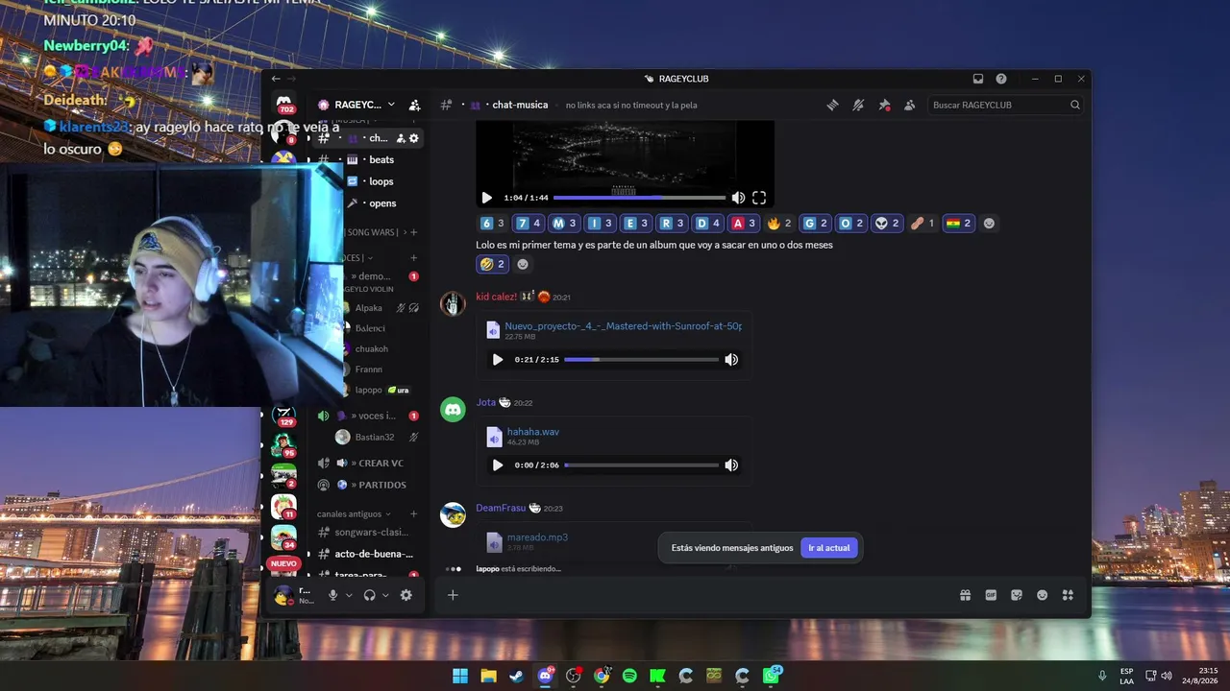Image resolution: width=1230 pixels, height=691 pixels.
Task: Open the threads icon in channel header
Action: (833, 105)
